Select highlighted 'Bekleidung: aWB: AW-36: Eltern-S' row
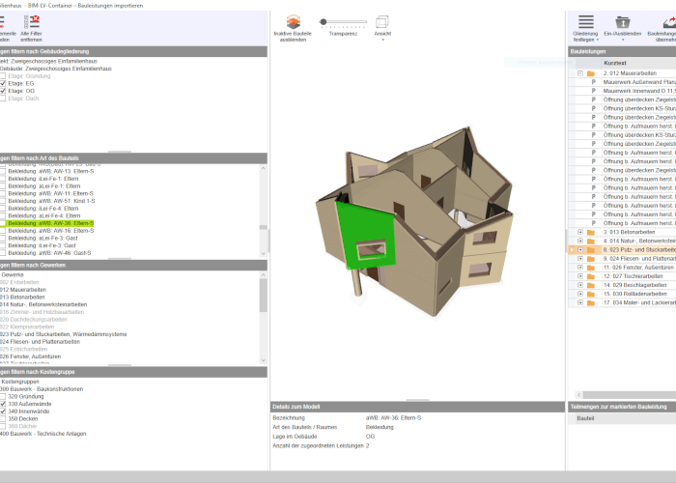Viewport: 676px width, 483px height. [50, 223]
